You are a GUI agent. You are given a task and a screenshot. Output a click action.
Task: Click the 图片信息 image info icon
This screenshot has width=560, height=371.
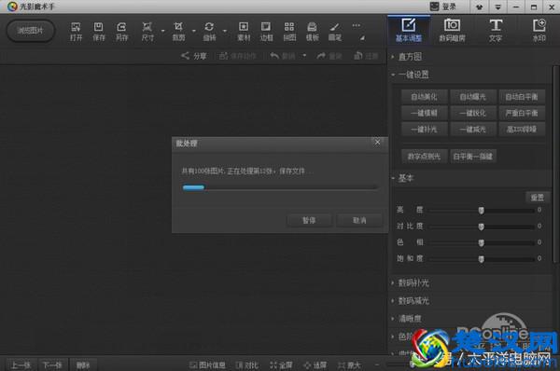coord(193,364)
